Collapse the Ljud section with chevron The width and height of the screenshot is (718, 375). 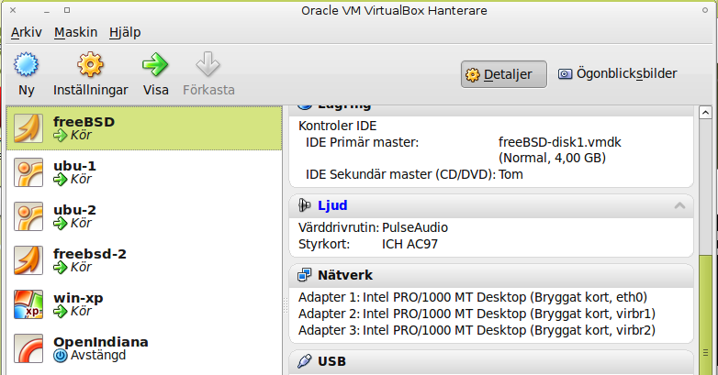pyautogui.click(x=679, y=205)
